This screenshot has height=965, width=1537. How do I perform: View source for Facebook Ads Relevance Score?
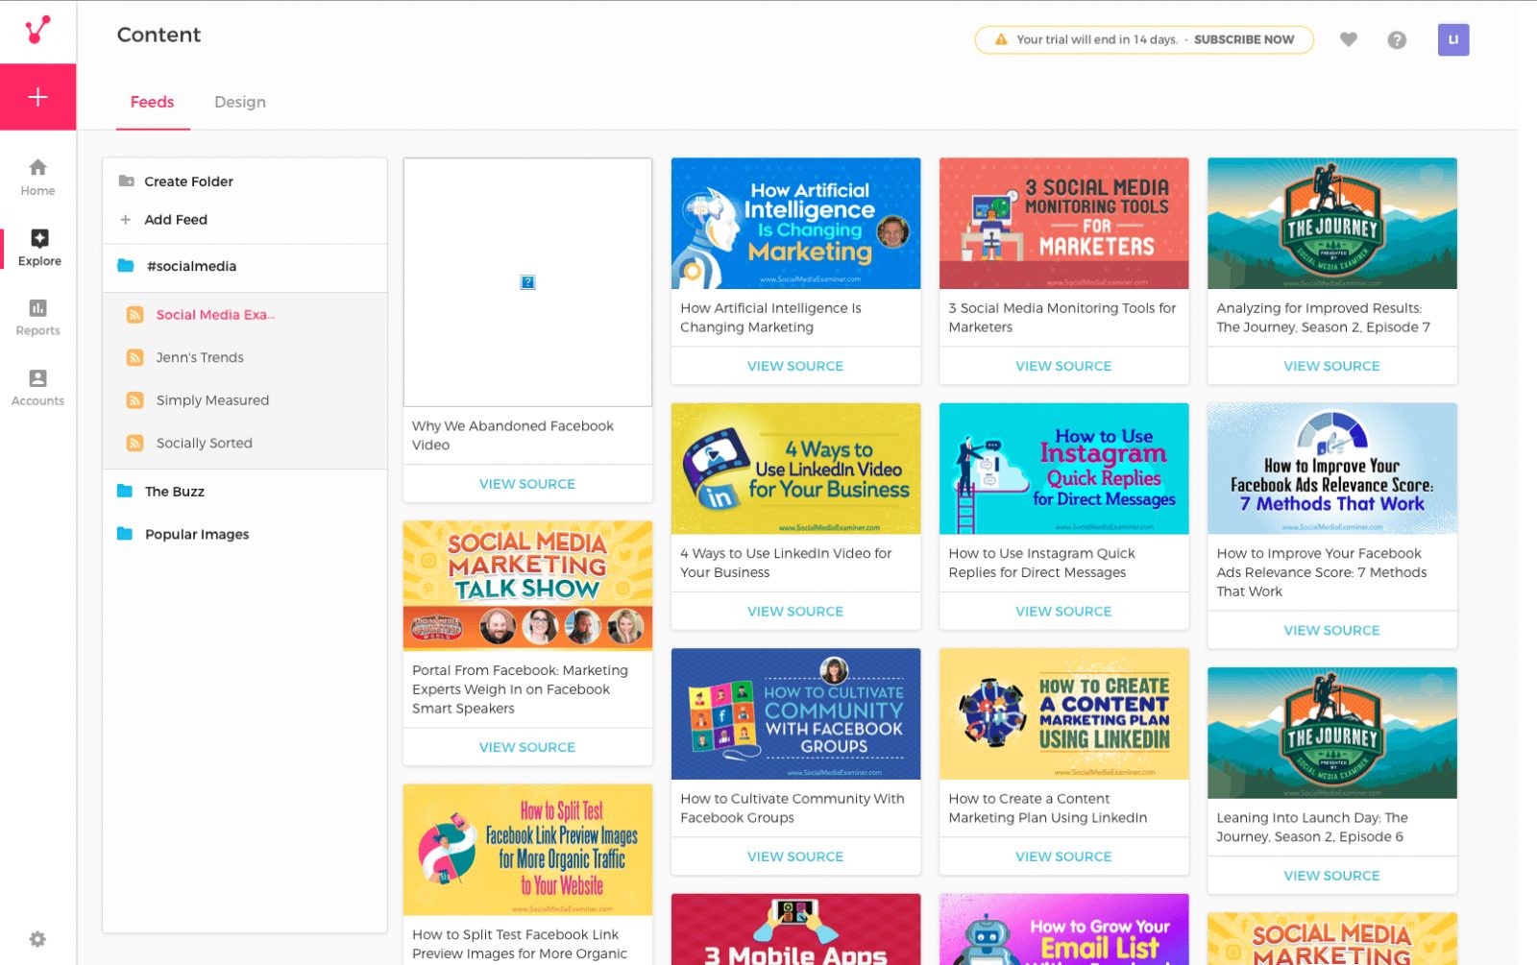point(1331,630)
